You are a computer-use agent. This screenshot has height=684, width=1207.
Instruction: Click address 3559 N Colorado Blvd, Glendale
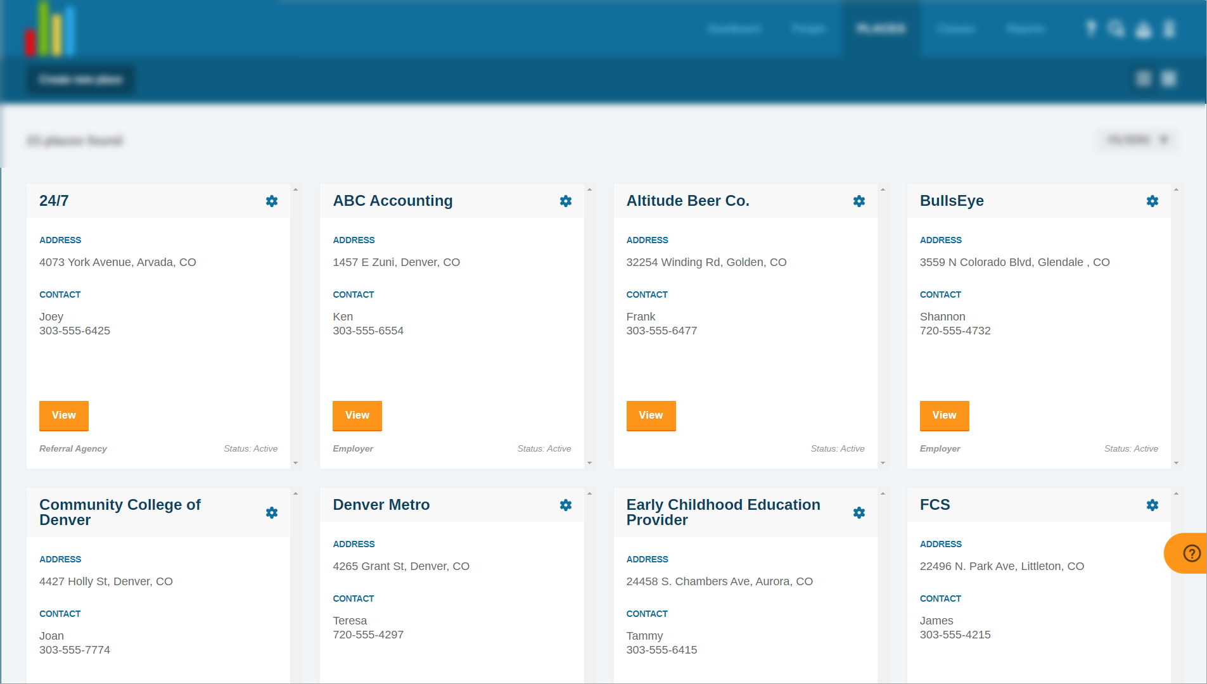(x=1015, y=262)
